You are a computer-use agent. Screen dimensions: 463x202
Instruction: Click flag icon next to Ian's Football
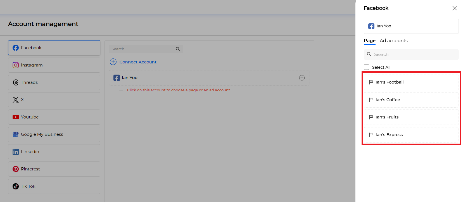(x=371, y=82)
